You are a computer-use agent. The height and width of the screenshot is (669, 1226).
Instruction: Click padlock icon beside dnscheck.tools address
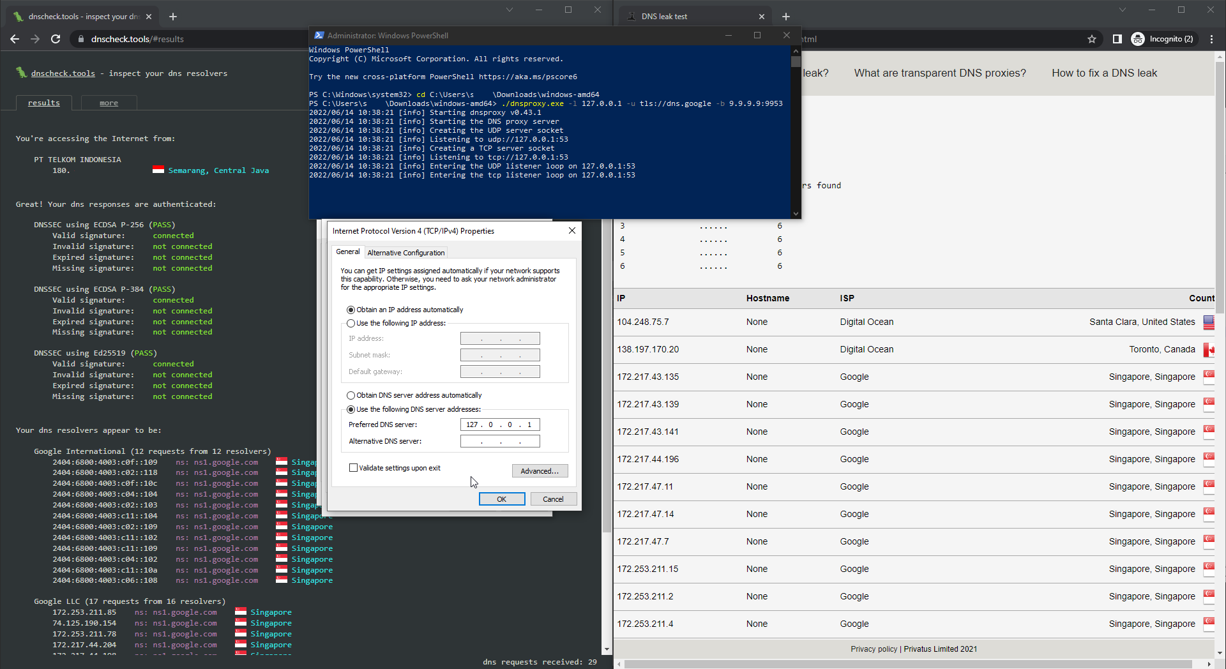point(81,39)
